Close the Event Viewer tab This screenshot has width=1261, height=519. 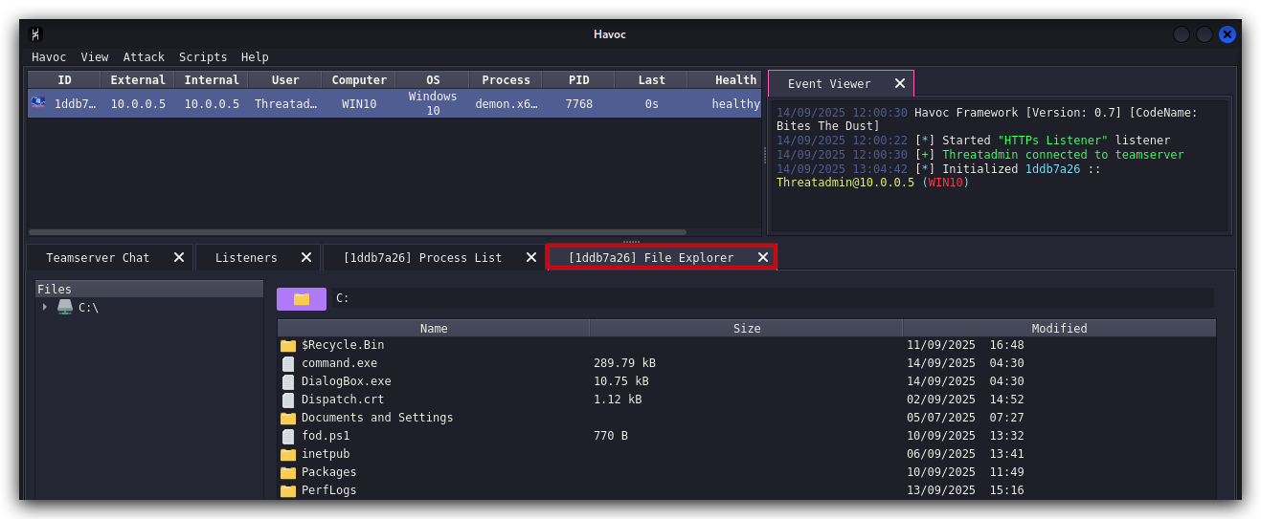899,83
